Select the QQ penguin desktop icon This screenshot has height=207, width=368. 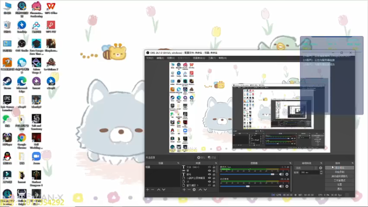pyautogui.click(x=7, y=158)
